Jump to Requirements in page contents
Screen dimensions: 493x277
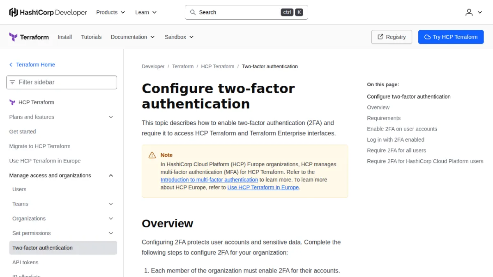[x=384, y=118]
